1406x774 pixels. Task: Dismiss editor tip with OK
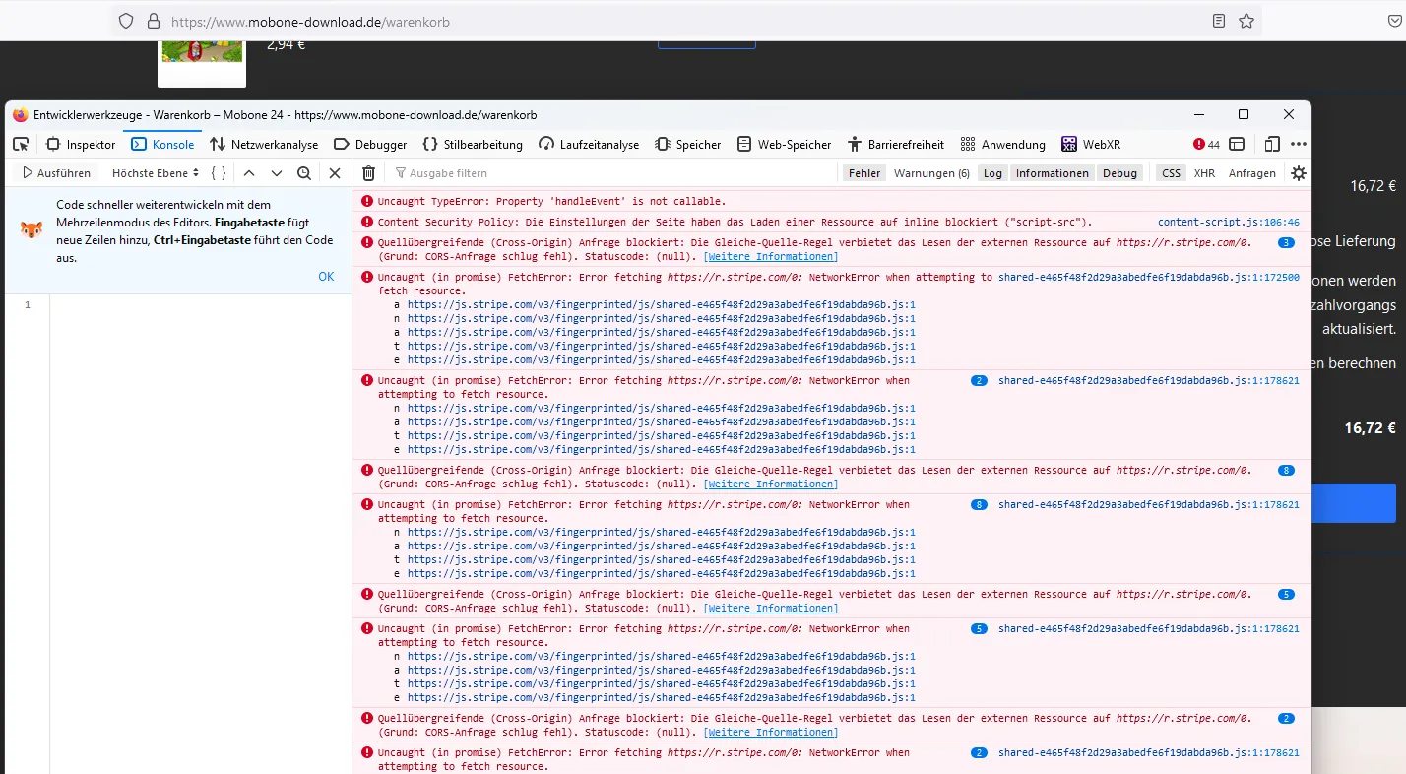326,277
